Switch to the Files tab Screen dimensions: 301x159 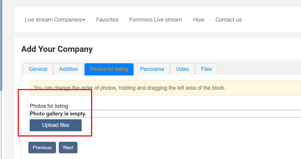(206, 69)
